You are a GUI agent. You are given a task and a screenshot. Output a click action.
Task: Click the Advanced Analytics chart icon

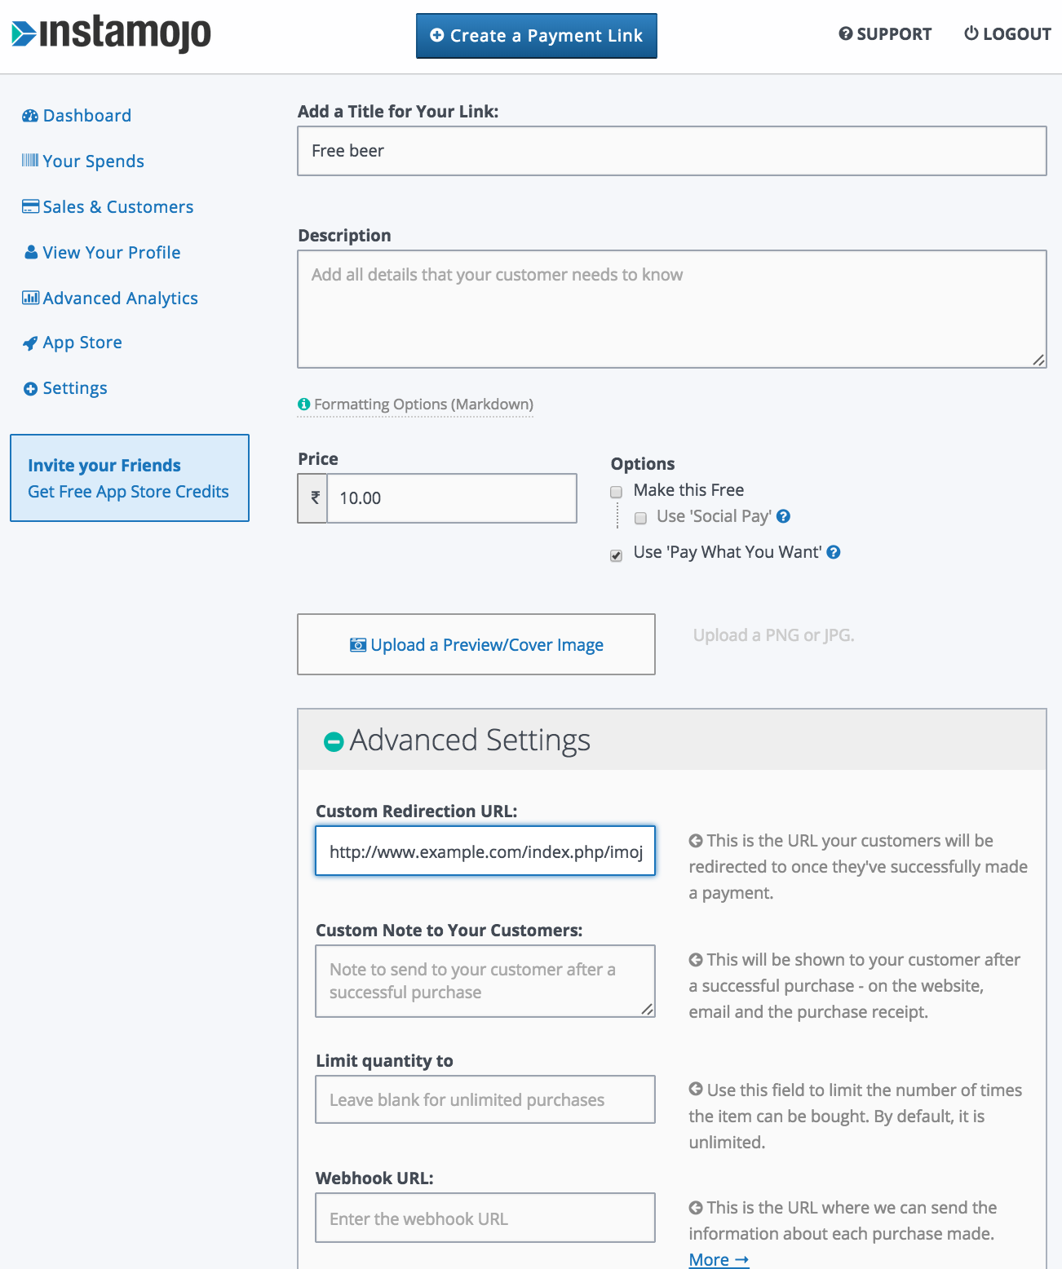(x=30, y=298)
